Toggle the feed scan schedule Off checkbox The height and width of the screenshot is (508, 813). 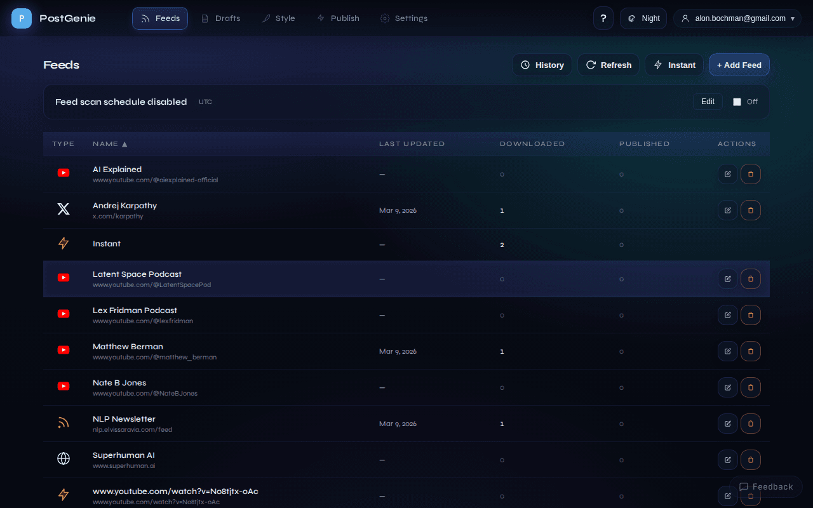point(737,101)
